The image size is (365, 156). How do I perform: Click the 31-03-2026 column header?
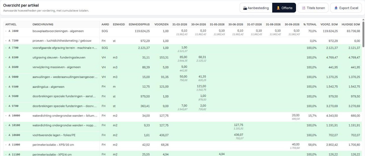[x=180, y=24]
